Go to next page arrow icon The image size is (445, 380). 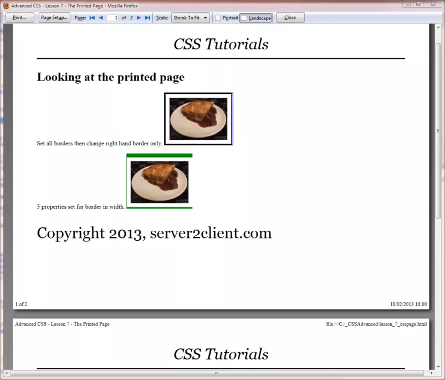(x=139, y=18)
